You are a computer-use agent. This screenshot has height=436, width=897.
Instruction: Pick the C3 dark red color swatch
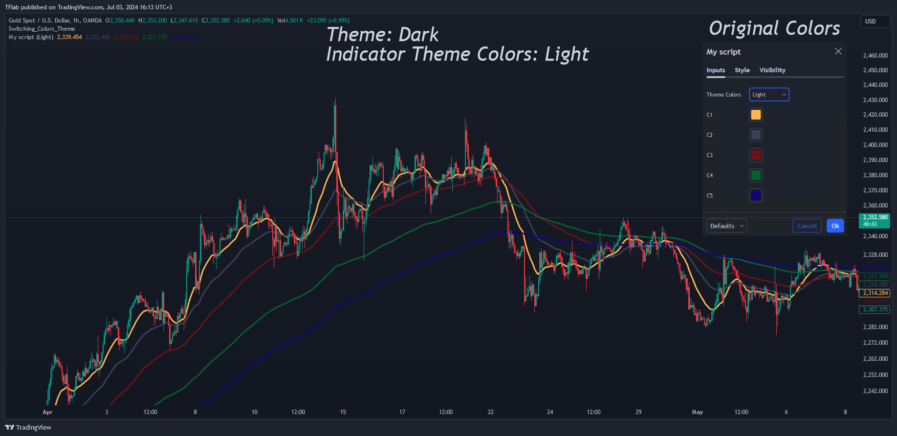pos(756,155)
